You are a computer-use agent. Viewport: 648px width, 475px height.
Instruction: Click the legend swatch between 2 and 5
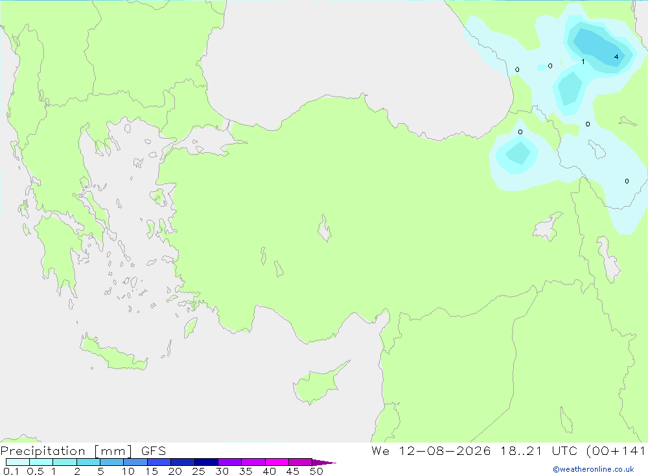tap(88, 462)
